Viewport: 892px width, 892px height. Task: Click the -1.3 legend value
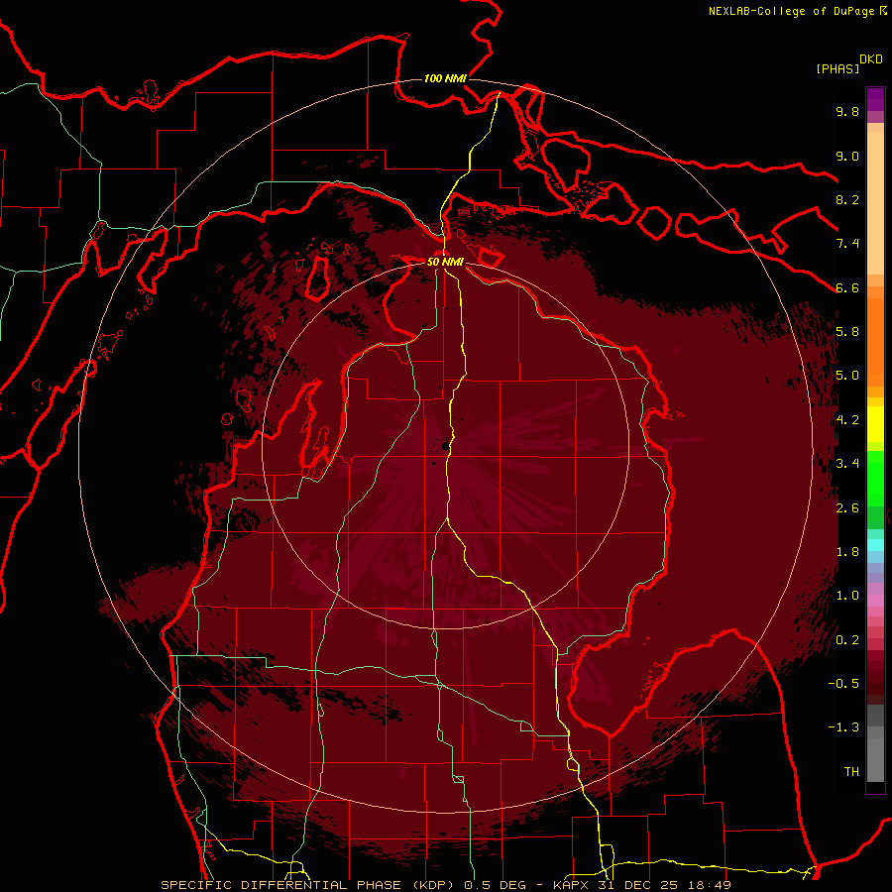(x=843, y=727)
